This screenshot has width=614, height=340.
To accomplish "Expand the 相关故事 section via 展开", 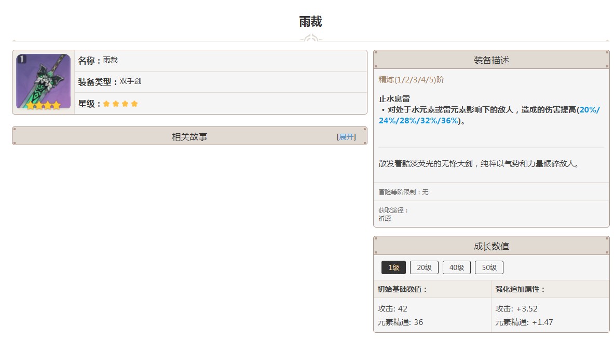I will pyautogui.click(x=346, y=136).
